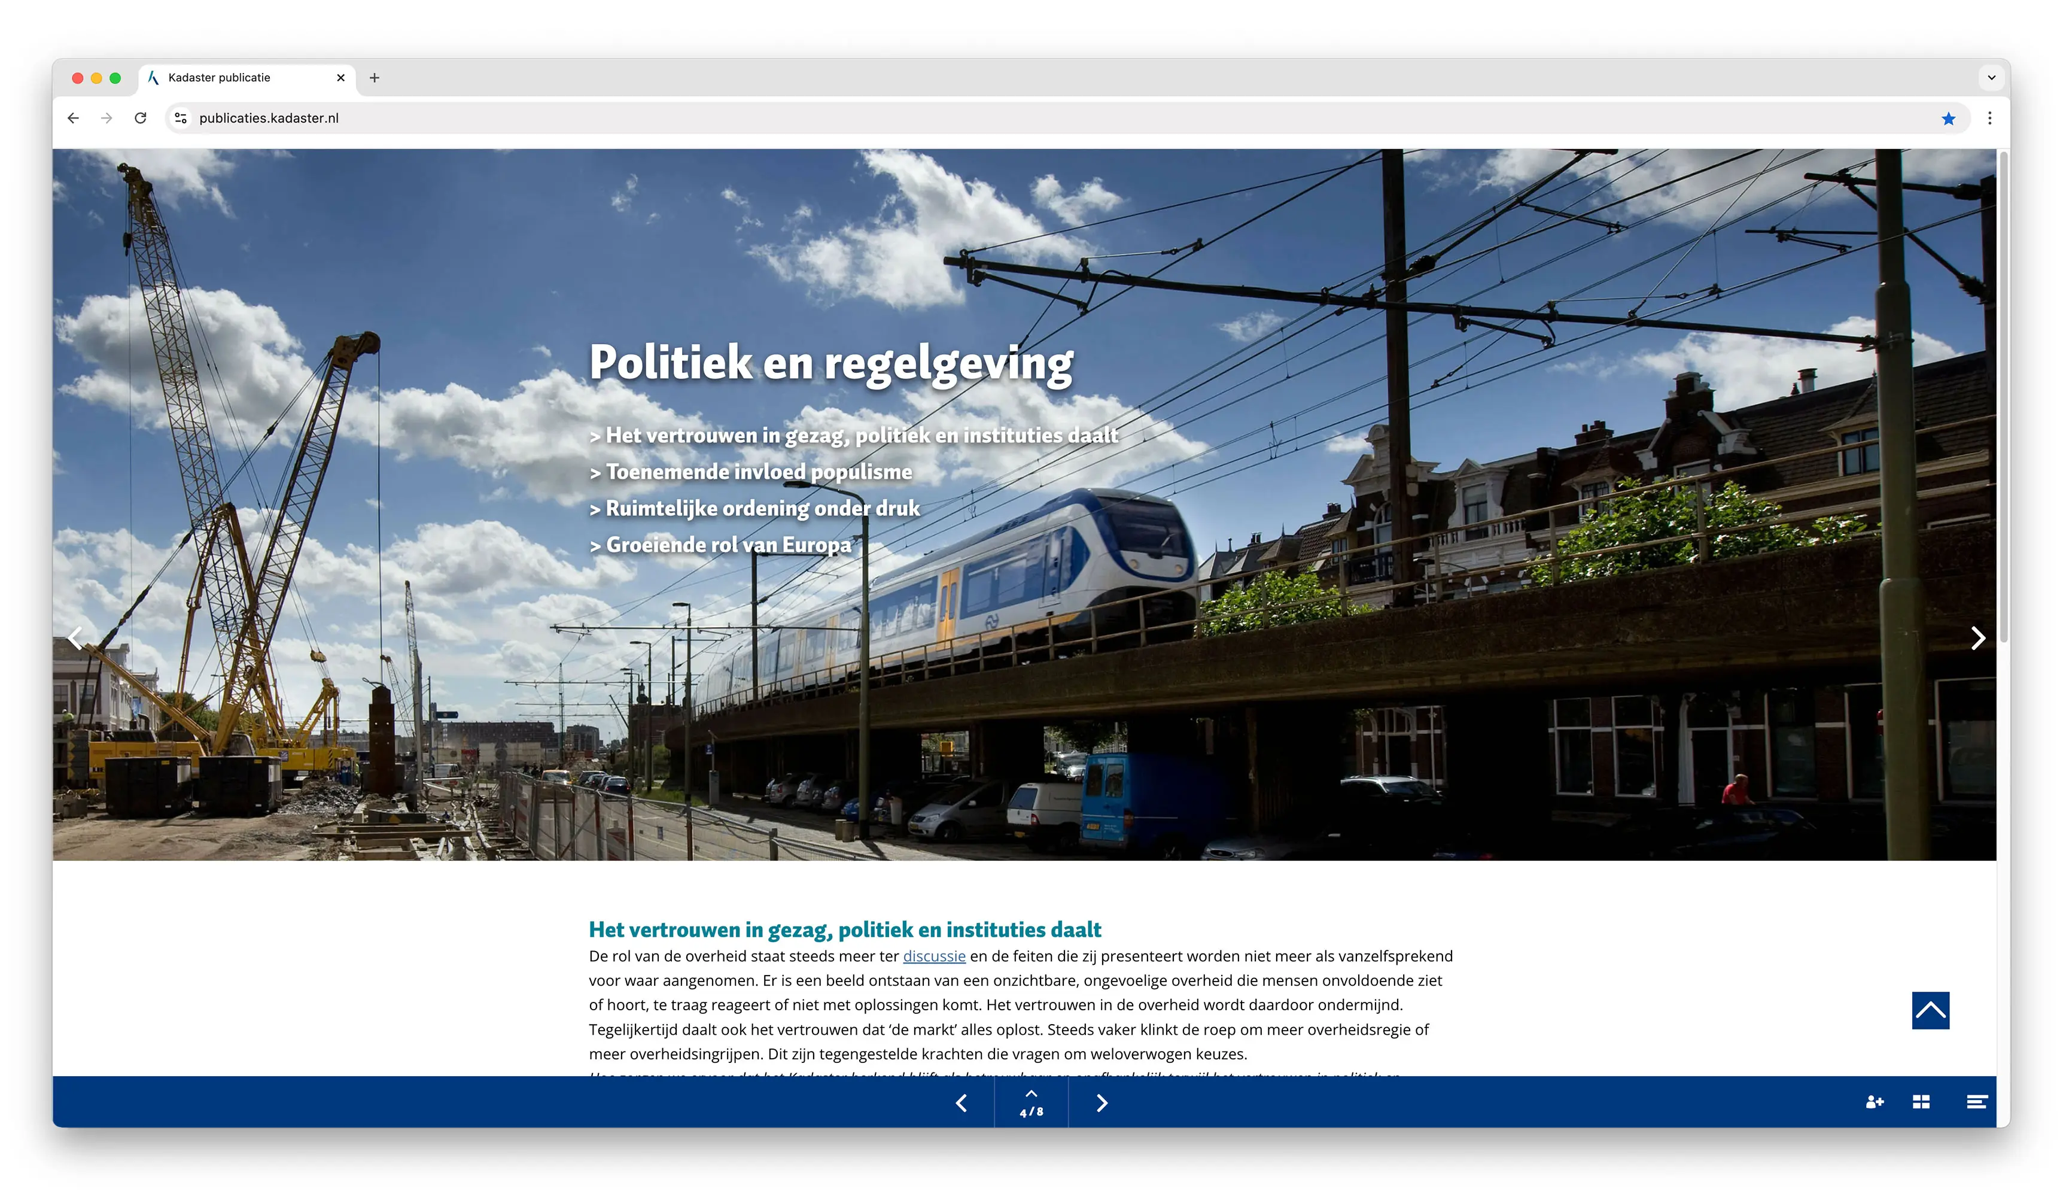
Task: Click the left arrow on hero image
Action: pyautogui.click(x=75, y=638)
